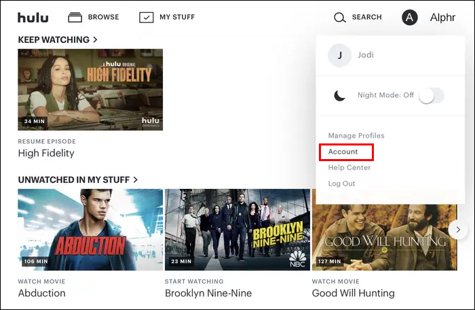The width and height of the screenshot is (475, 310).
Task: Click the Abduction title link
Action: tap(42, 293)
